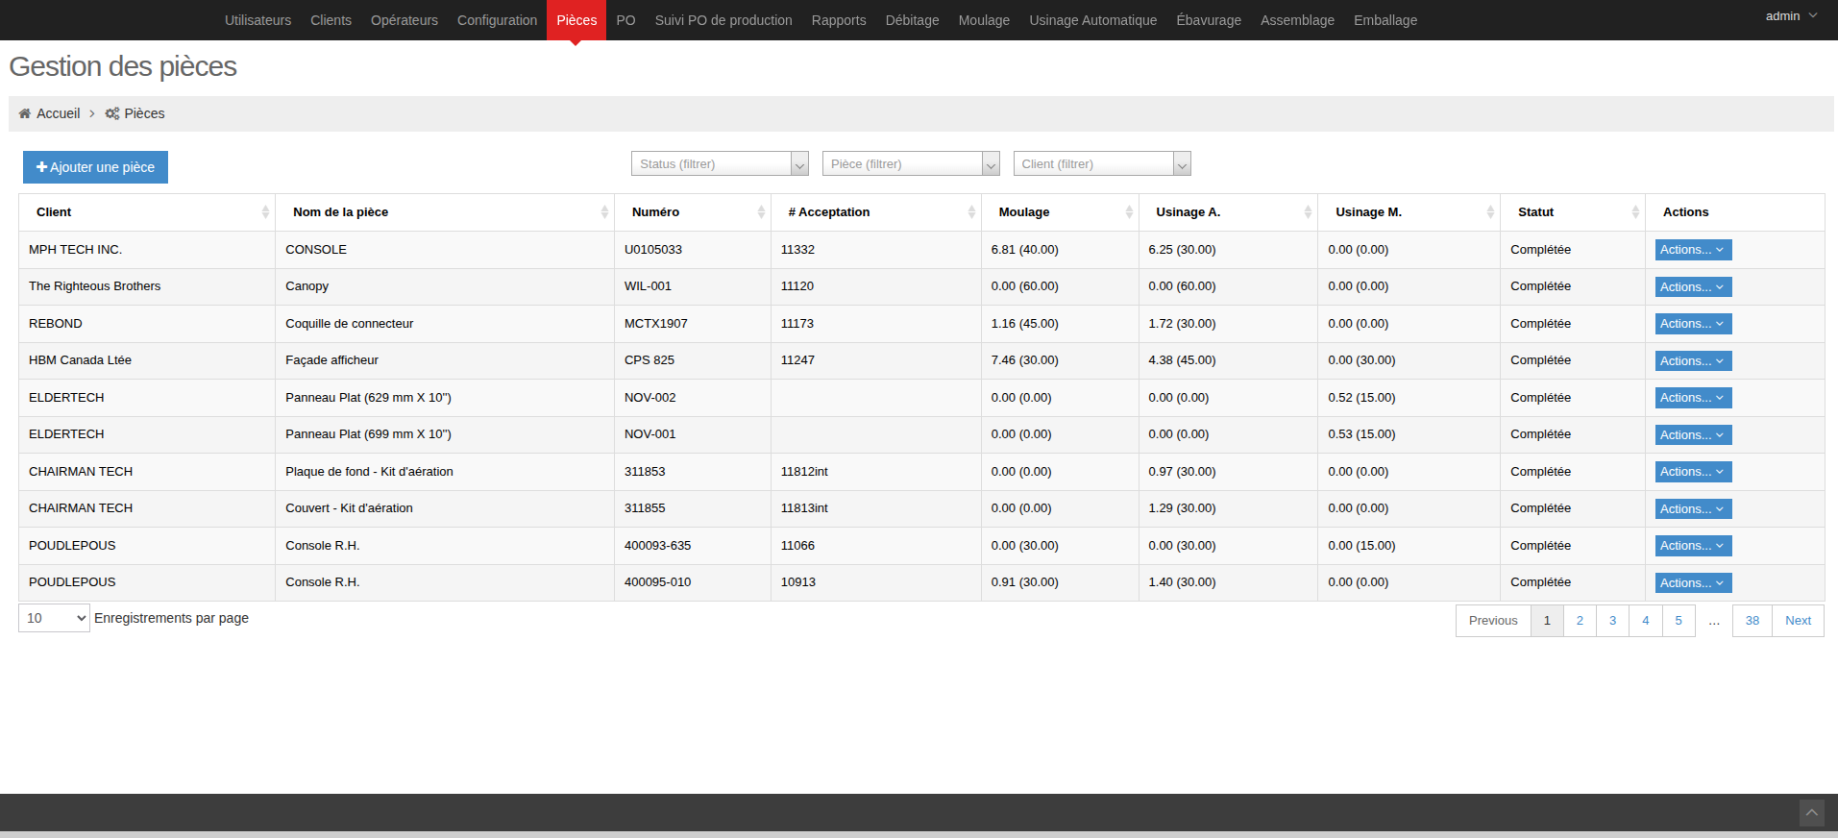Click the Previous pagination button
1838x838 pixels.
(x=1493, y=621)
